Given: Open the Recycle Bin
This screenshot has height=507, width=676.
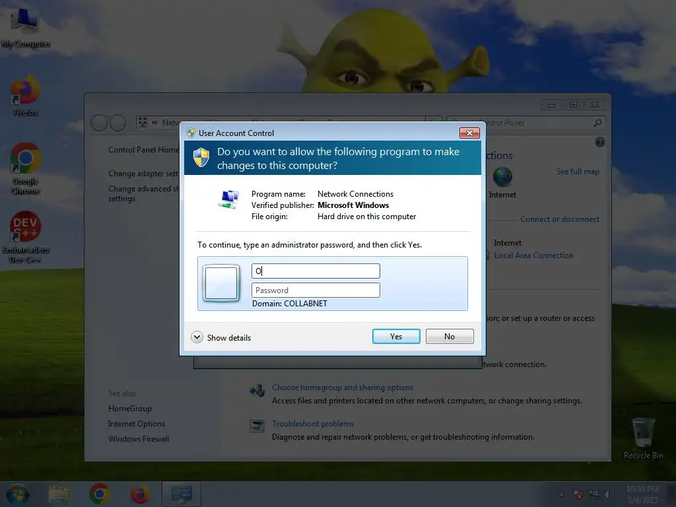Looking at the screenshot, I should pos(643,438).
